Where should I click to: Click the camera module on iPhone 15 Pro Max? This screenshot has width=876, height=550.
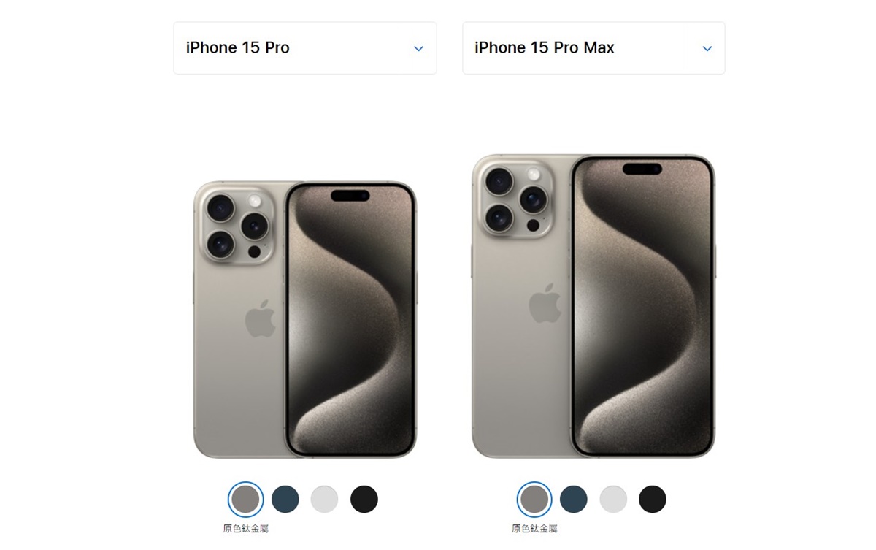pos(516,199)
